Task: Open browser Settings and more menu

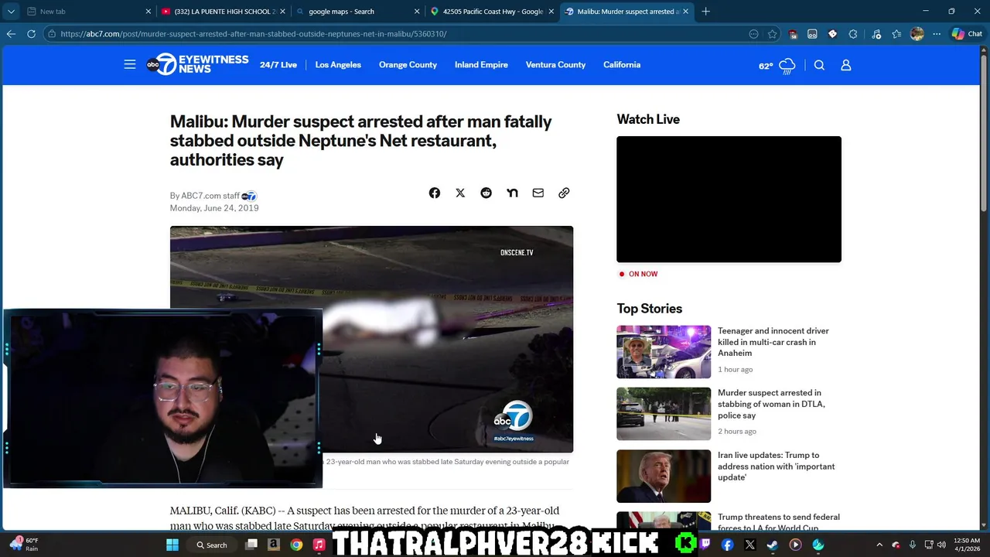Action: coord(937,34)
